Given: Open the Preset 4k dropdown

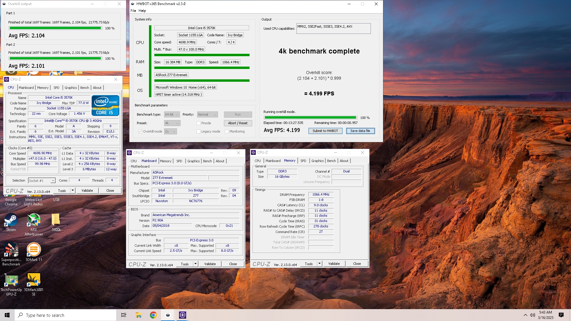Looking at the screenshot, I should (x=172, y=123).
